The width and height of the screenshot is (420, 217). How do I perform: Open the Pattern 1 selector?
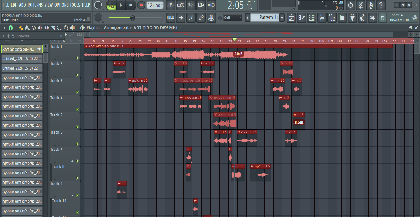265,17
